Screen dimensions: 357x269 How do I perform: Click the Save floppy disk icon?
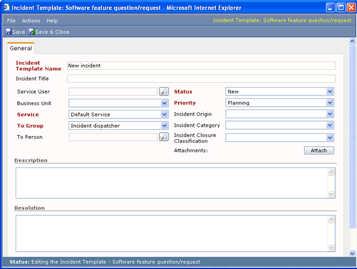(8, 32)
